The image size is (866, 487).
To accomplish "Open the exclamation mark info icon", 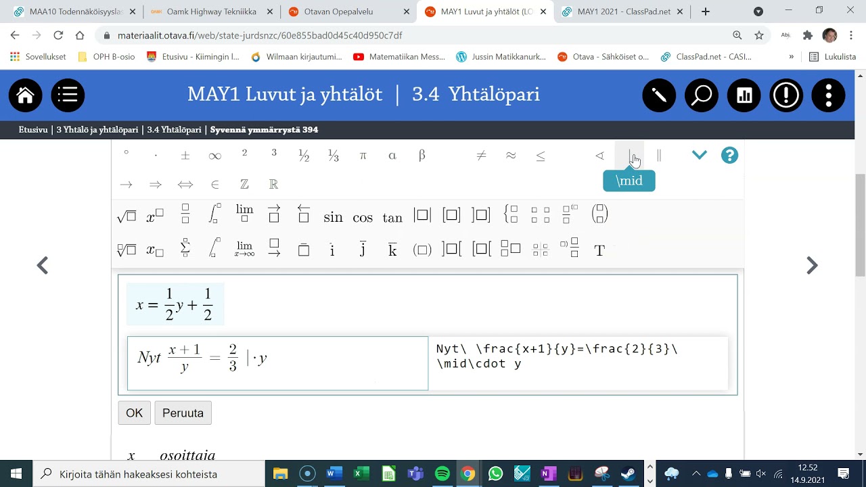I will pos(786,95).
